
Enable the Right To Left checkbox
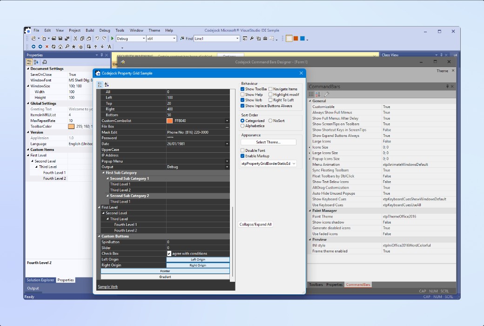coord(270,100)
